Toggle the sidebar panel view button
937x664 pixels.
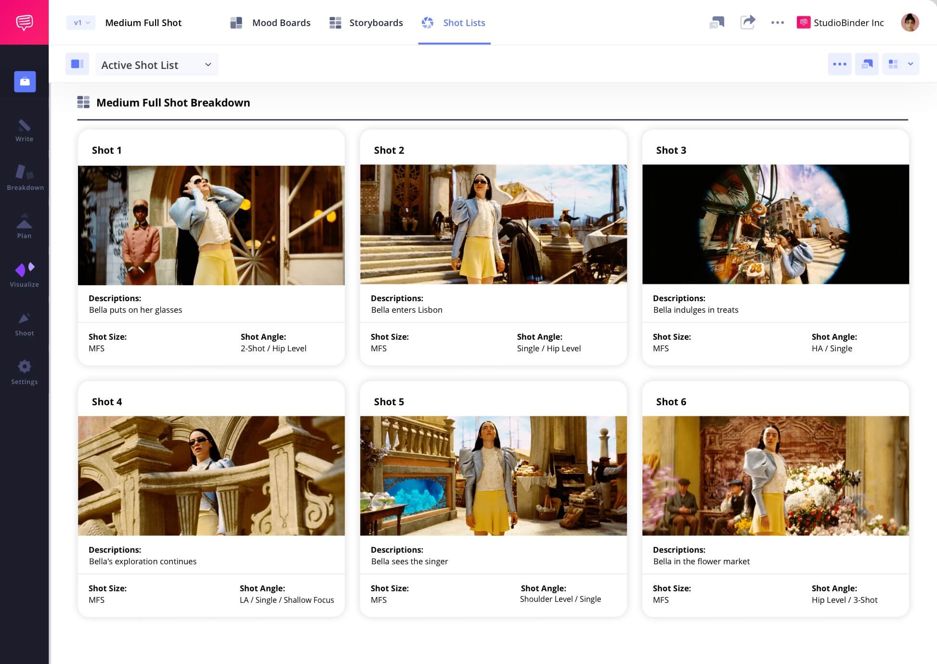(77, 64)
